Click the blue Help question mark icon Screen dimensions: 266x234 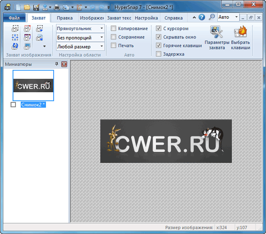coord(202,18)
